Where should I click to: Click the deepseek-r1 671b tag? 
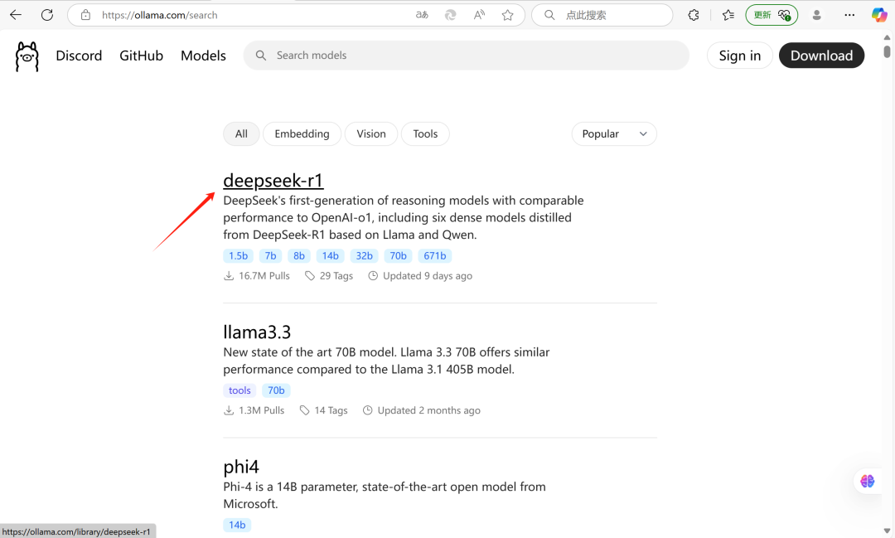point(435,256)
